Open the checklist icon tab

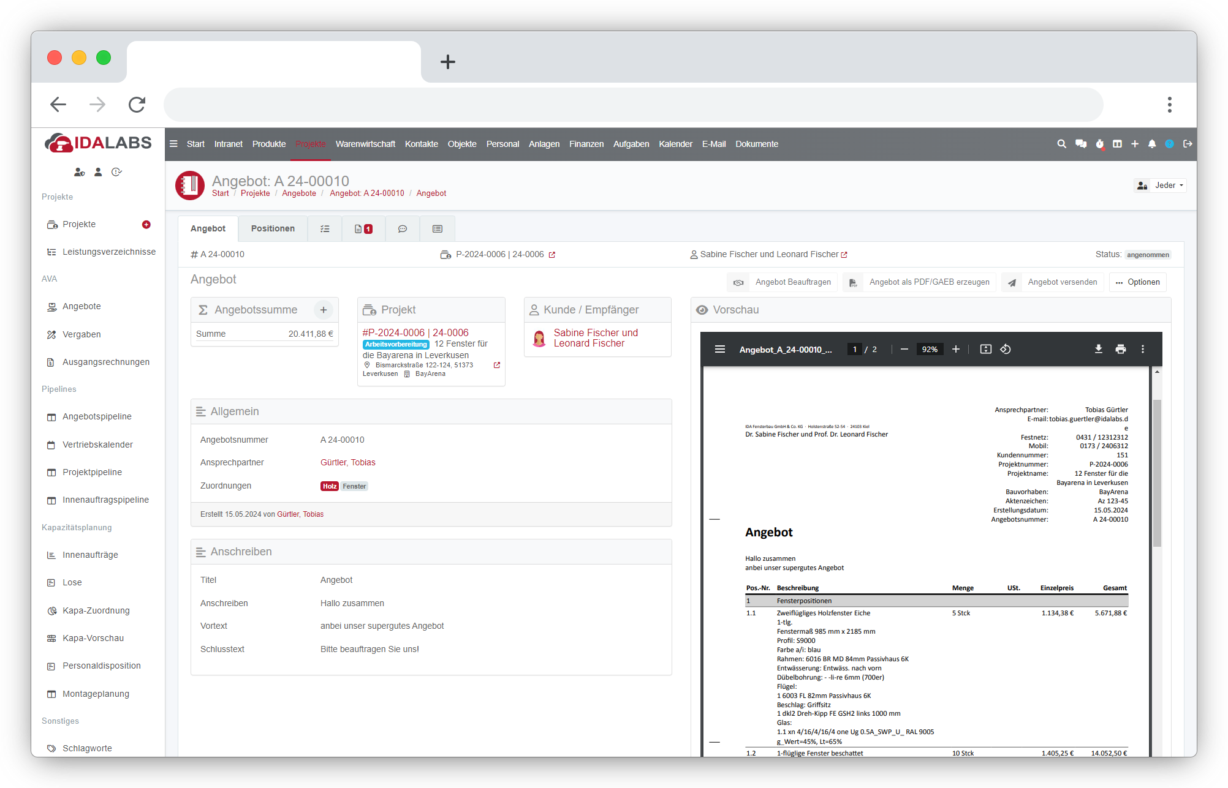(x=325, y=229)
